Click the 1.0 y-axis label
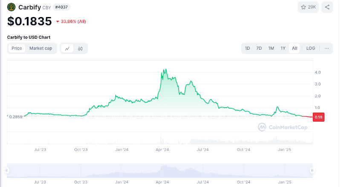341x187 pixels. click(317, 108)
